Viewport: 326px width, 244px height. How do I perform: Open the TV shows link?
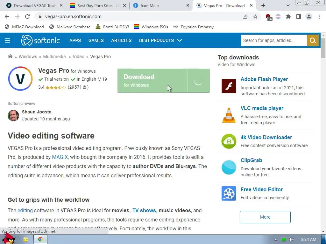(144, 210)
